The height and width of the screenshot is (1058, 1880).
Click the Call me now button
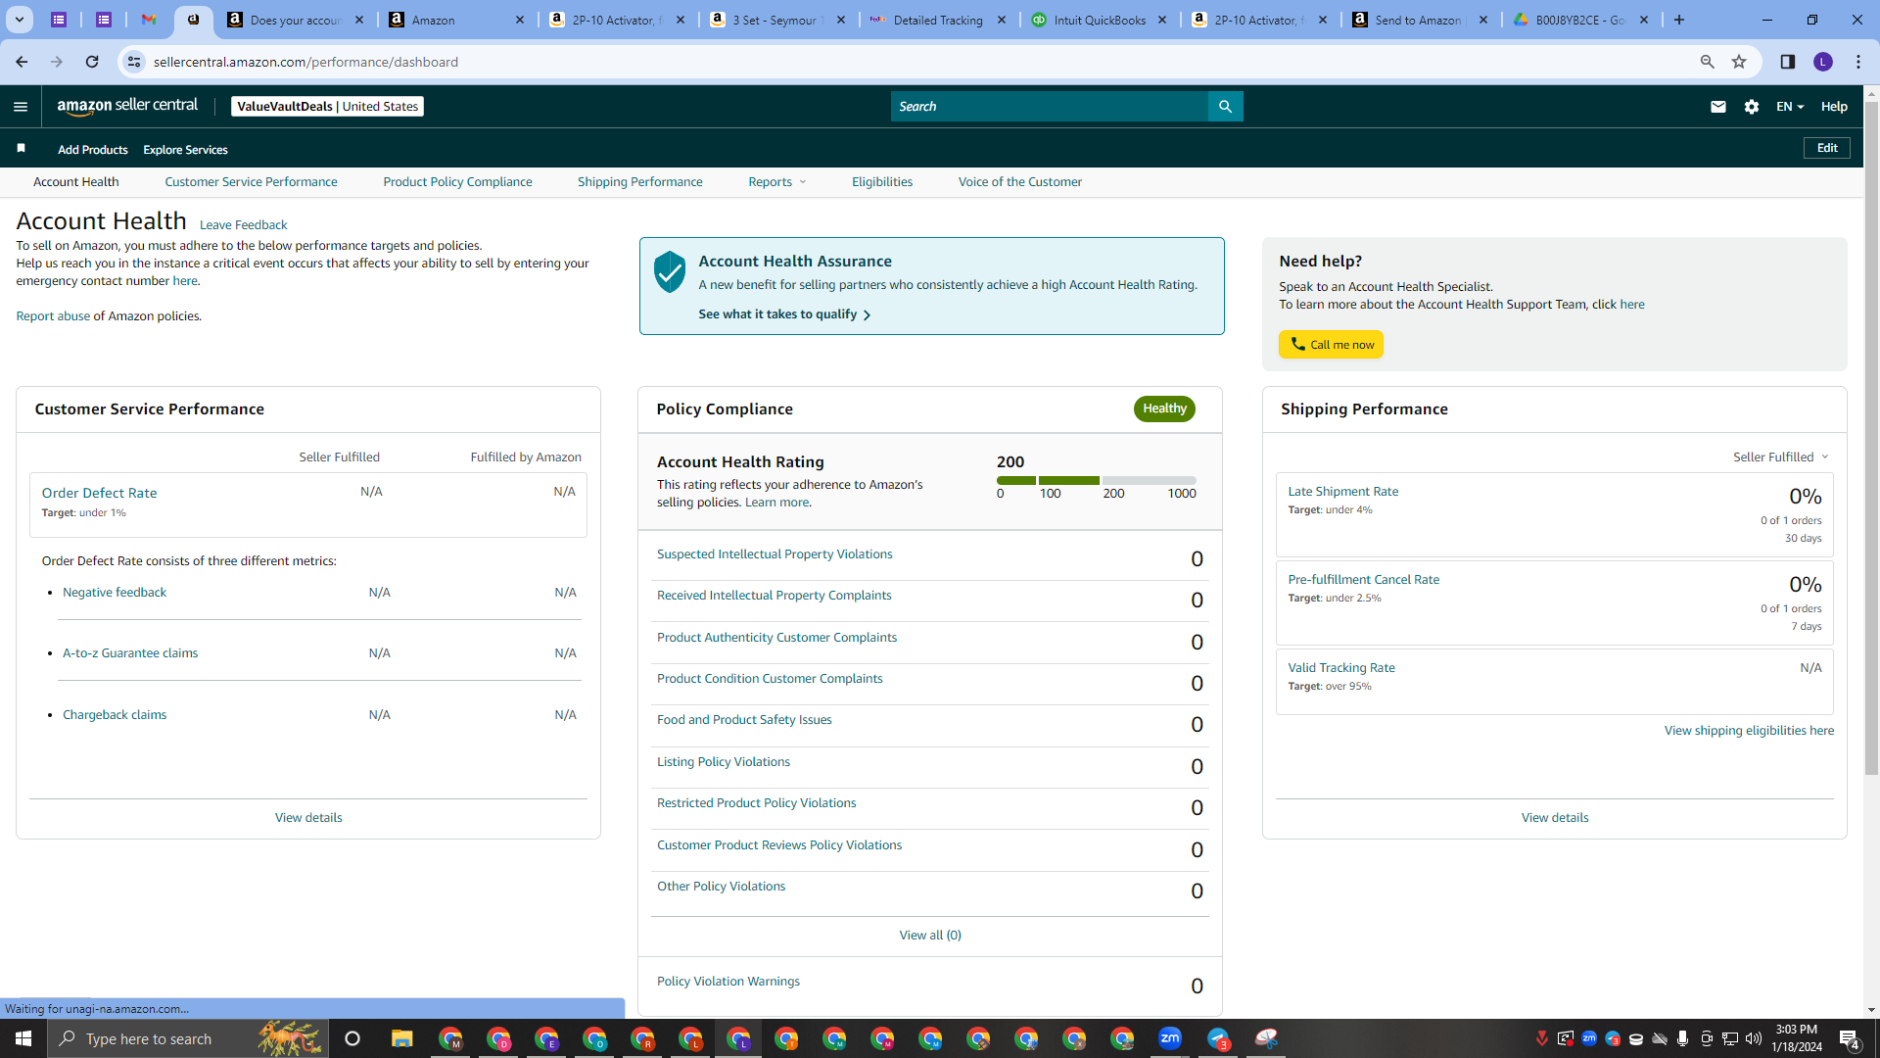pos(1331,345)
